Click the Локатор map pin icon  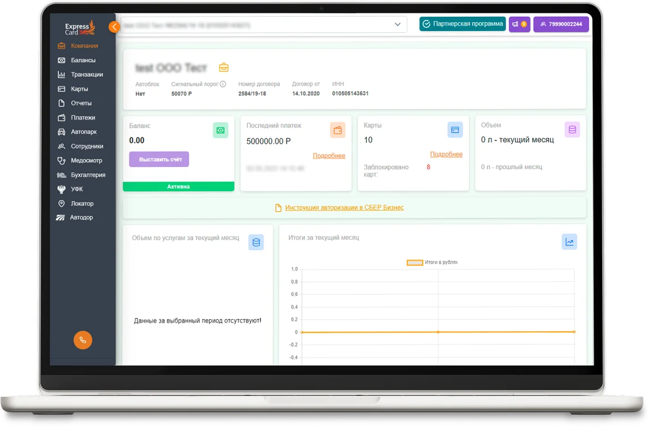[x=61, y=203]
